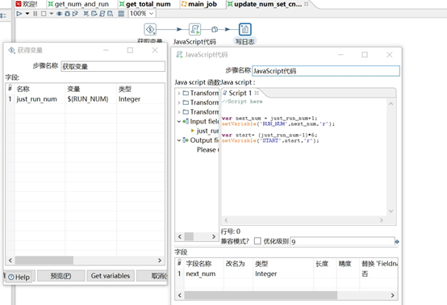Select the next_num field name cell
The width and height of the screenshot is (447, 305).
click(x=204, y=274)
